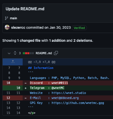Click old line number 12 of E-Mail row

coord(8,98)
